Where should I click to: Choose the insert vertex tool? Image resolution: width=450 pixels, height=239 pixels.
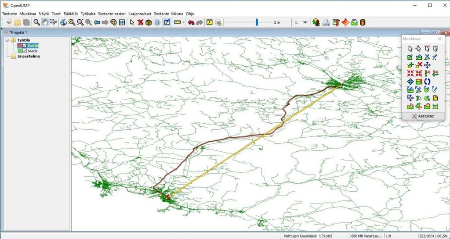pyautogui.click(x=410, y=65)
